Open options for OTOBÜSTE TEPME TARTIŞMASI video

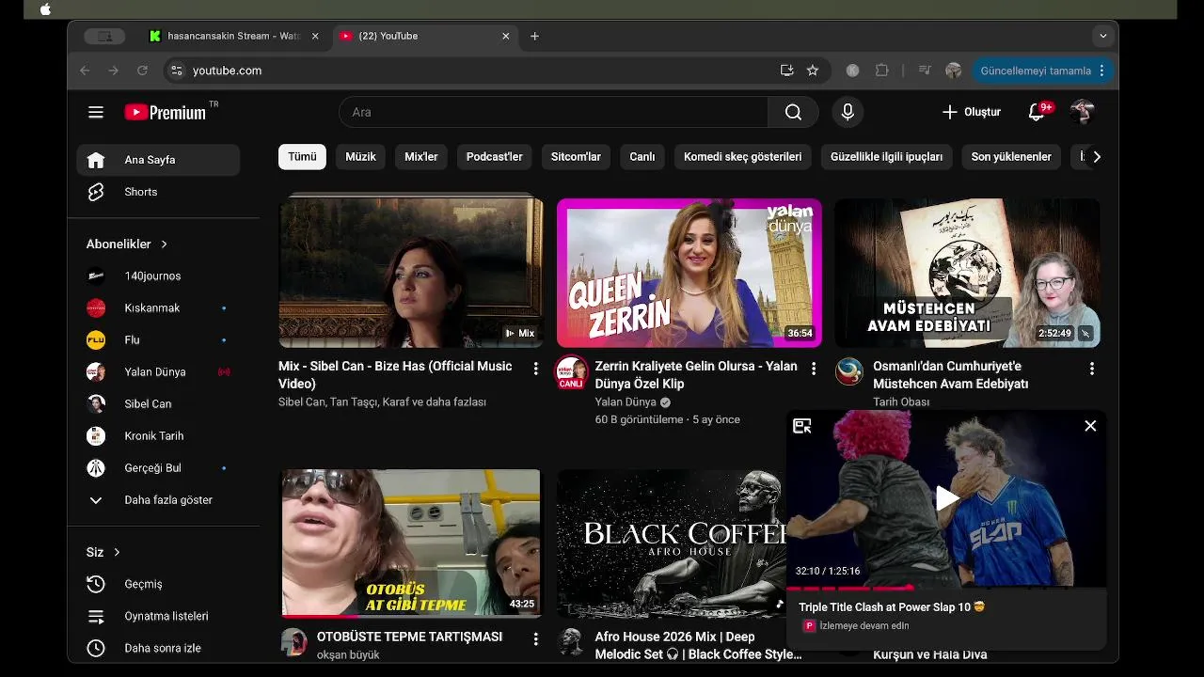tap(536, 639)
